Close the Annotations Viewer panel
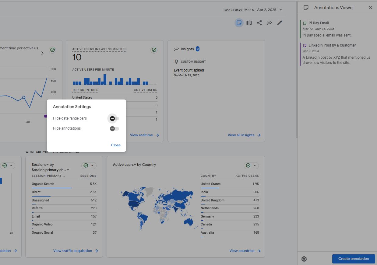The width and height of the screenshot is (377, 265). click(370, 8)
